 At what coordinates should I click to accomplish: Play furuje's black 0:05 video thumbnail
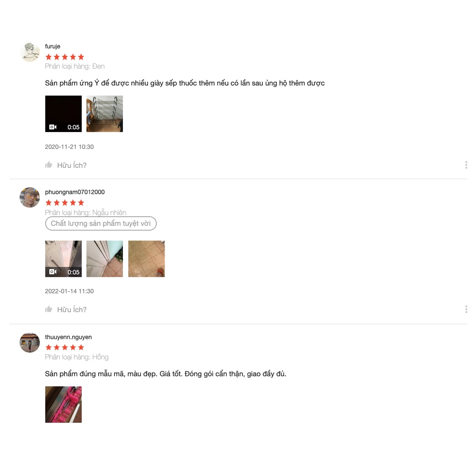pyautogui.click(x=63, y=114)
